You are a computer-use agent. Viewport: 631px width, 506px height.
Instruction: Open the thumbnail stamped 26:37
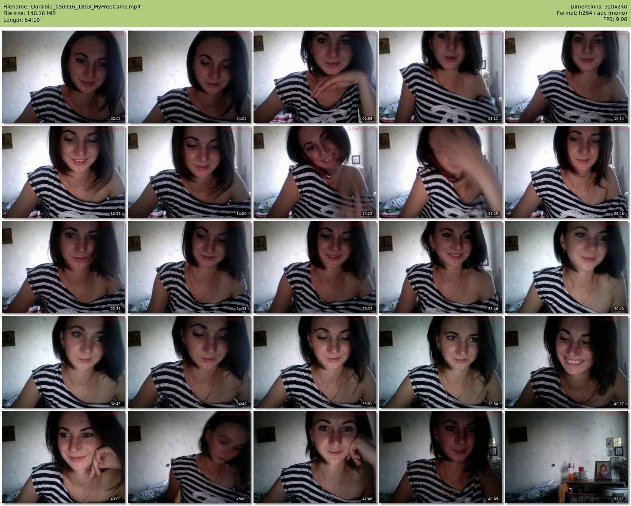315,267
